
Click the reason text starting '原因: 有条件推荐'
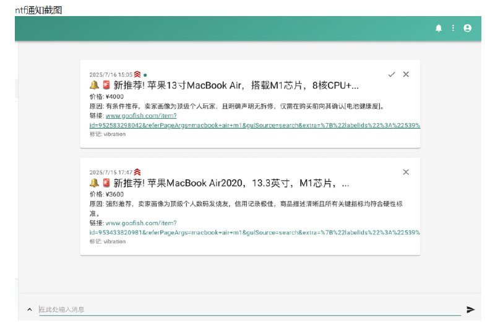(237, 106)
